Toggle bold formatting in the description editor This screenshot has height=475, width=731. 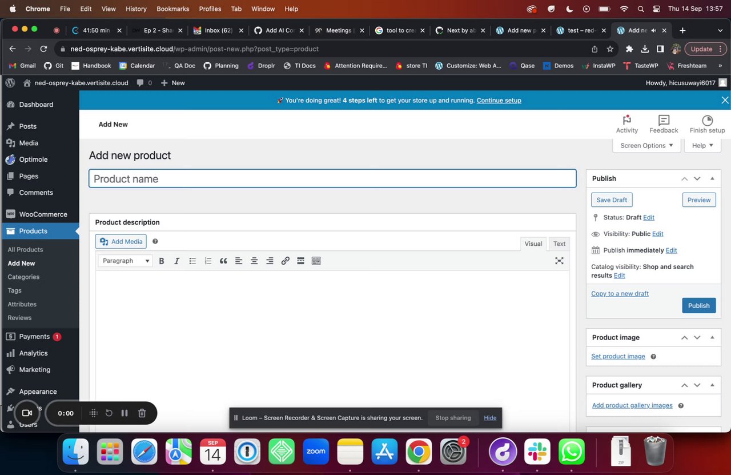click(x=162, y=261)
